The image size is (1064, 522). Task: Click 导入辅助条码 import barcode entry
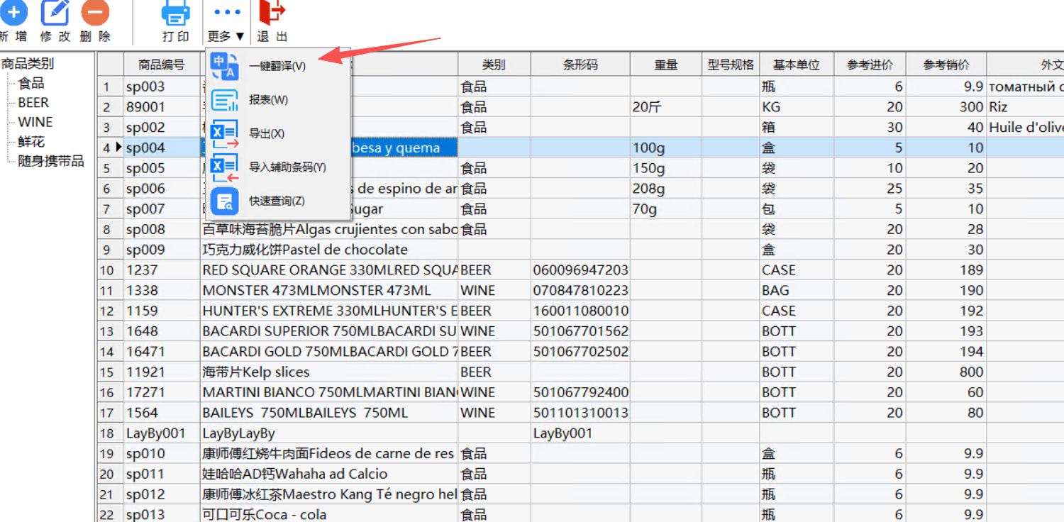point(287,167)
